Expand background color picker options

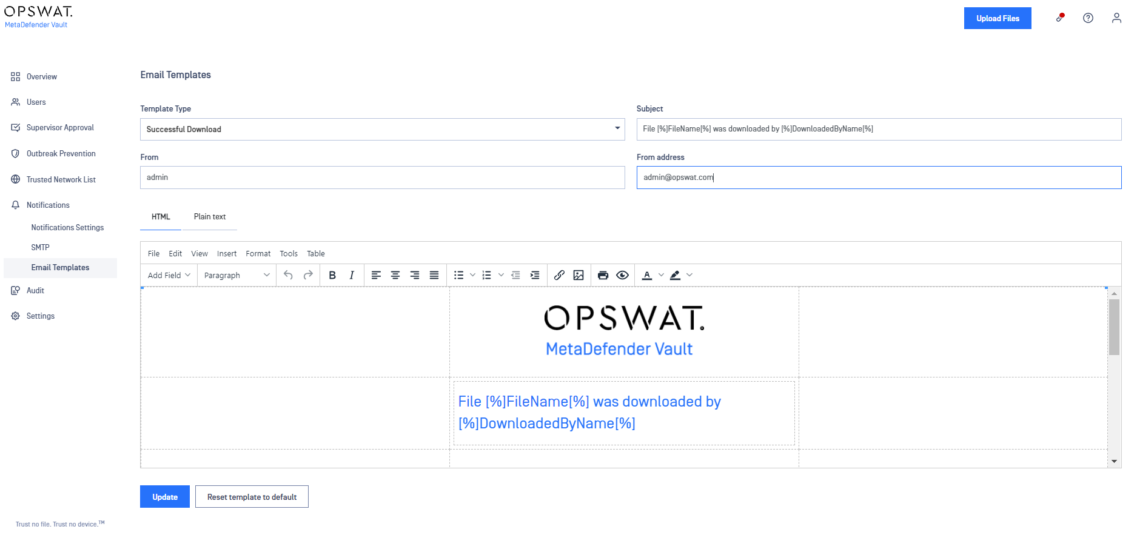point(689,275)
